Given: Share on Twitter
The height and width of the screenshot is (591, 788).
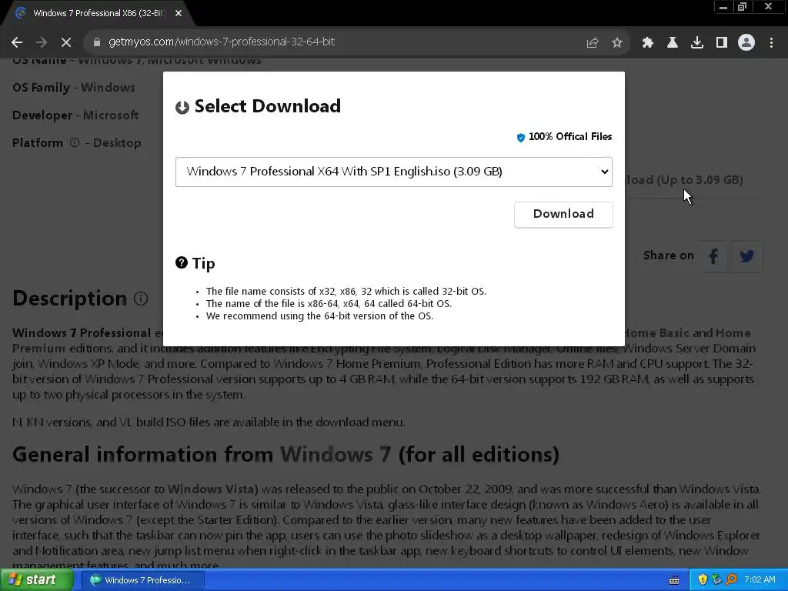Looking at the screenshot, I should click(x=746, y=256).
